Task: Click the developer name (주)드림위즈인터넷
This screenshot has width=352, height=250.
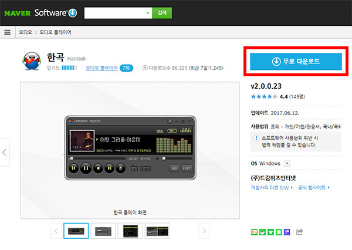Action: click(x=273, y=178)
